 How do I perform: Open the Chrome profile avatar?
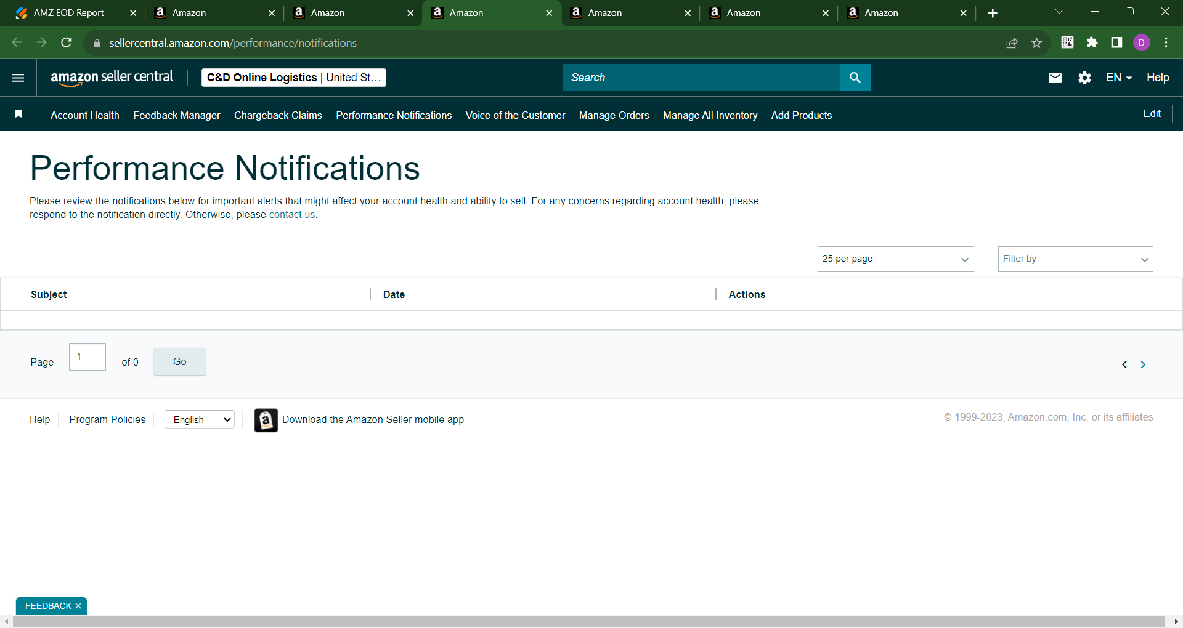point(1142,42)
